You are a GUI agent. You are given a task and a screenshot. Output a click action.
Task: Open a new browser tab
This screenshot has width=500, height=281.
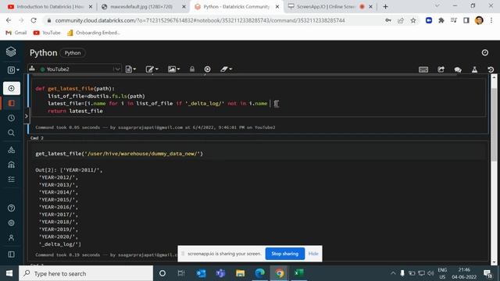coord(385,6)
